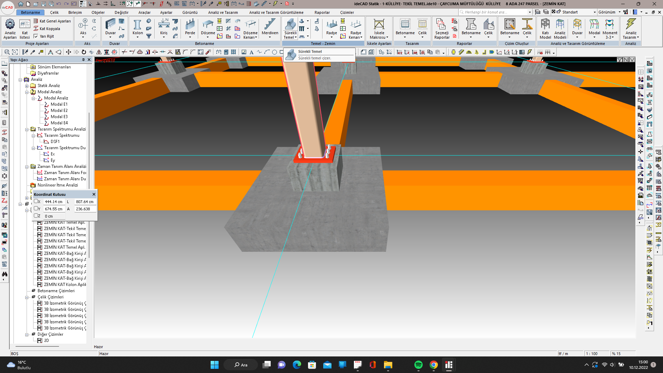
Task: Select the Döşeme slab tool
Action: click(208, 28)
